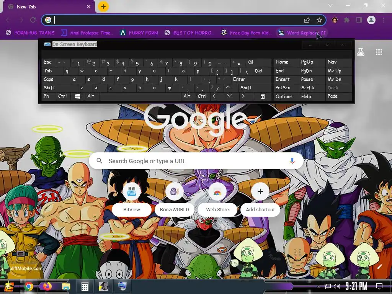Click Customize Chrome pencil icon
Viewport: 392px width, 294px height.
pyautogui.click(x=380, y=266)
